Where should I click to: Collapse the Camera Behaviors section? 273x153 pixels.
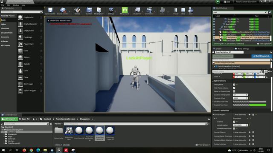[x=213, y=110]
